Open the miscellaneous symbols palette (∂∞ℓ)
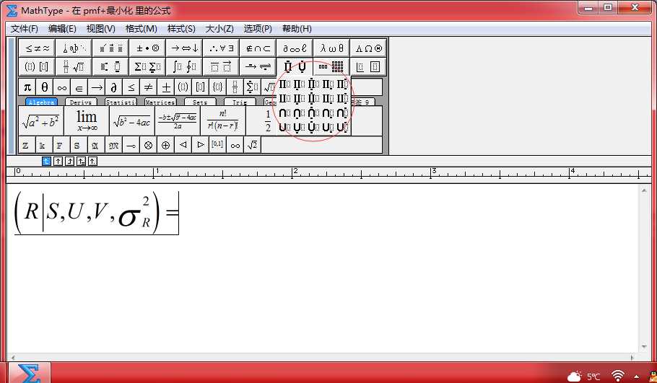 [295, 48]
